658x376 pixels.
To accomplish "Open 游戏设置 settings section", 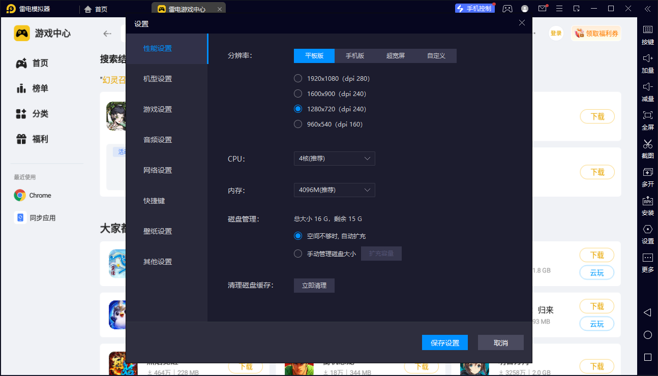I will [167, 109].
